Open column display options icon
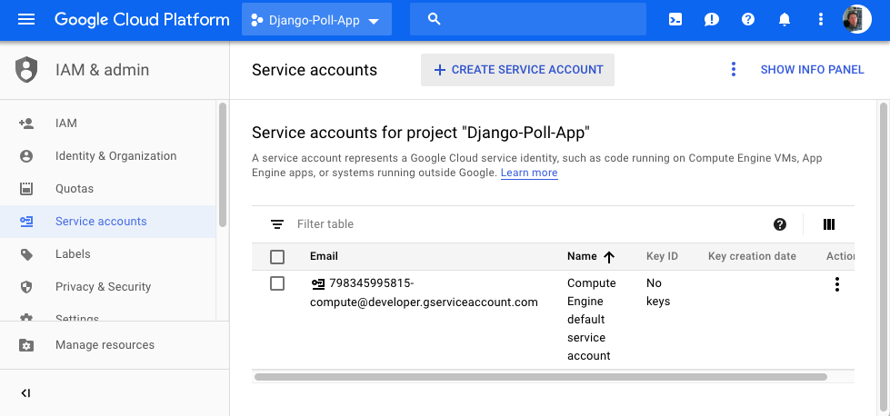Viewport: 890px width, 416px height. click(829, 224)
